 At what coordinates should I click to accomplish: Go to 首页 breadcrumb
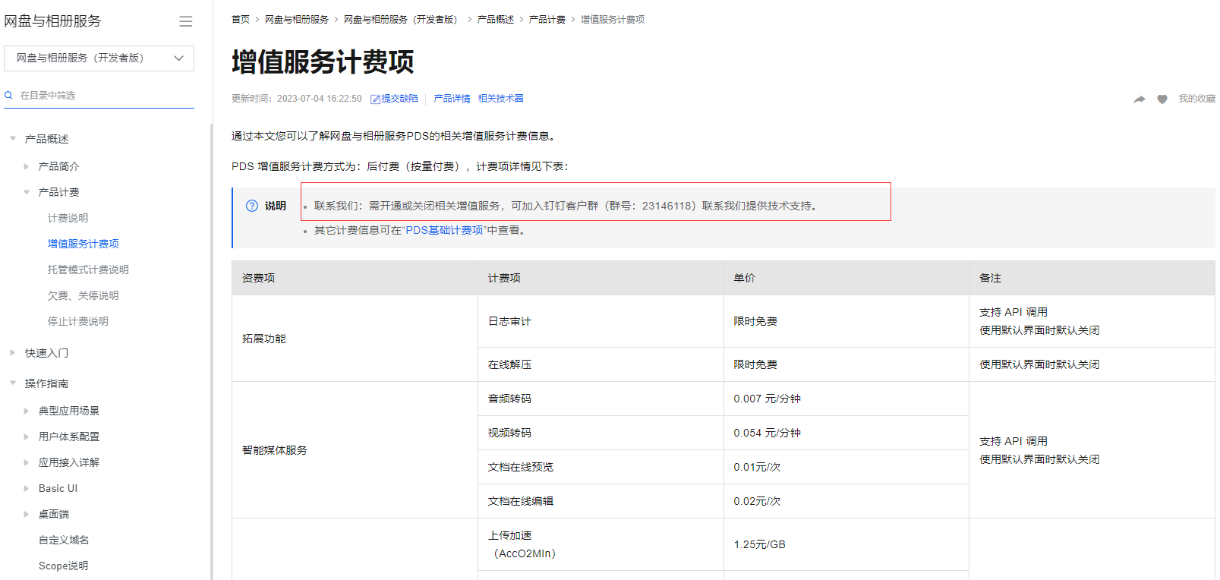tap(241, 20)
